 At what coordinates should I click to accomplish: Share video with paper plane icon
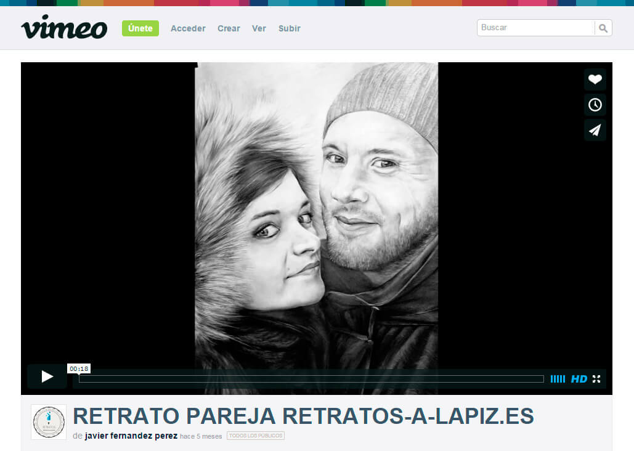(595, 130)
